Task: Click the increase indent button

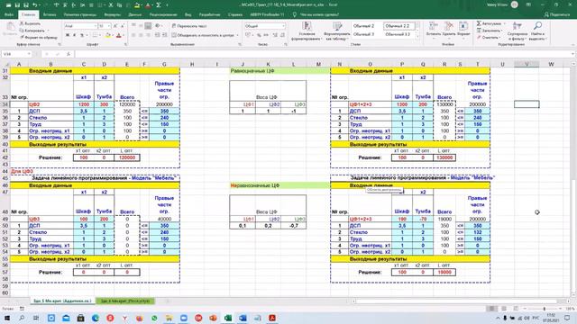Action: click(164, 35)
